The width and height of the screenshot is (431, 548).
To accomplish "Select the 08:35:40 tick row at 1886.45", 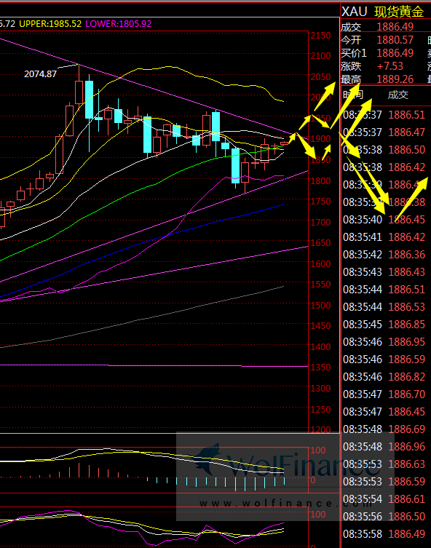I will tap(384, 220).
